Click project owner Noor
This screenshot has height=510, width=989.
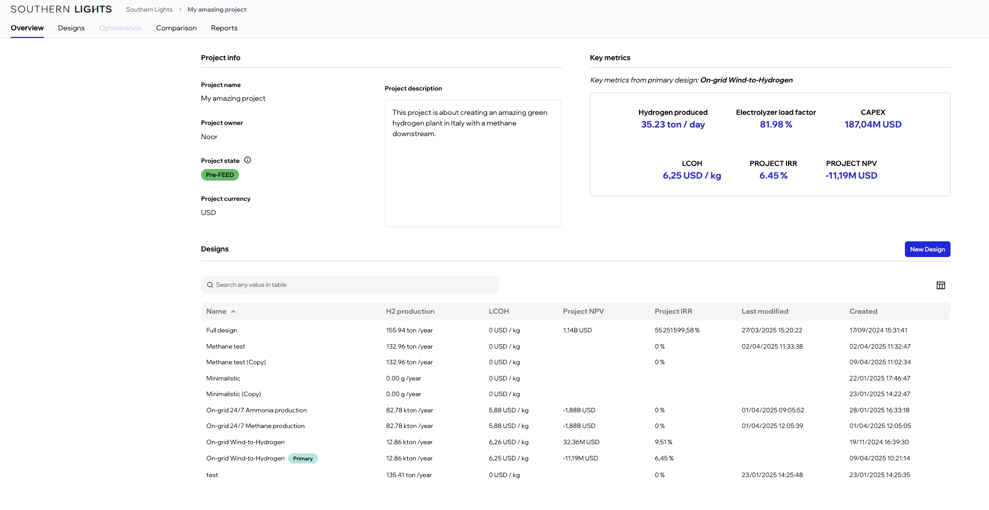point(209,137)
